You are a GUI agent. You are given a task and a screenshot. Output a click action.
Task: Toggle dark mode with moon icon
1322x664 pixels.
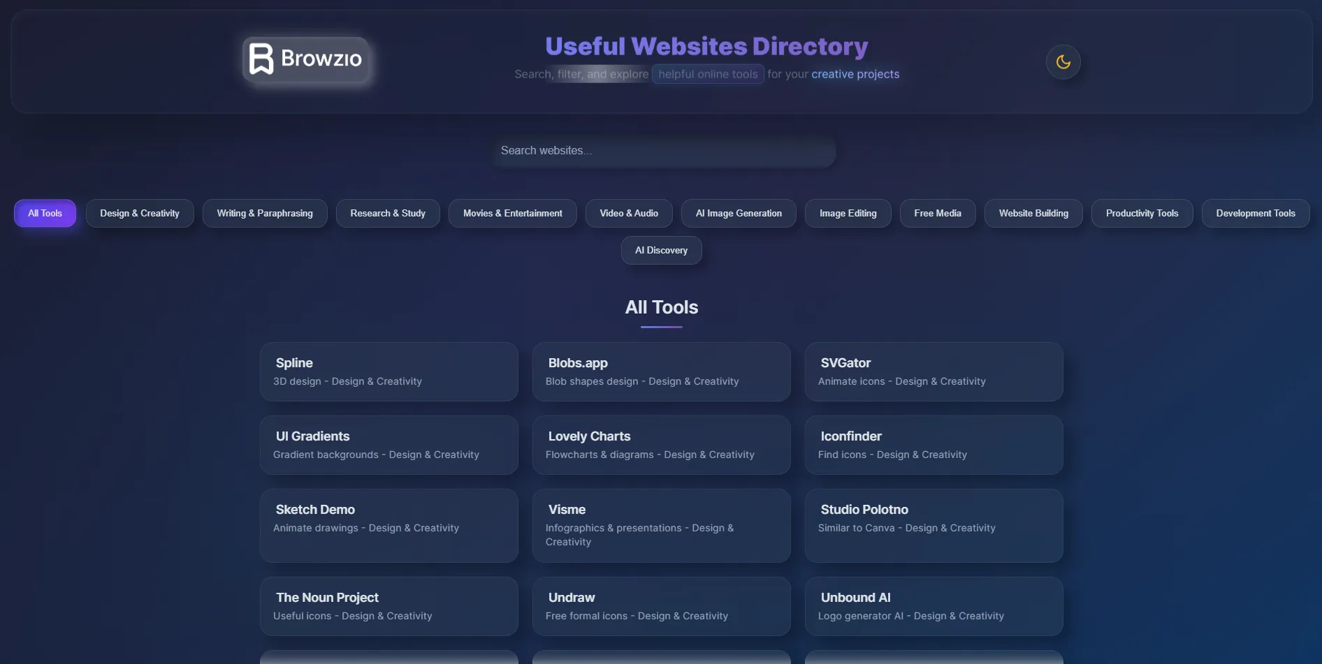click(1063, 62)
